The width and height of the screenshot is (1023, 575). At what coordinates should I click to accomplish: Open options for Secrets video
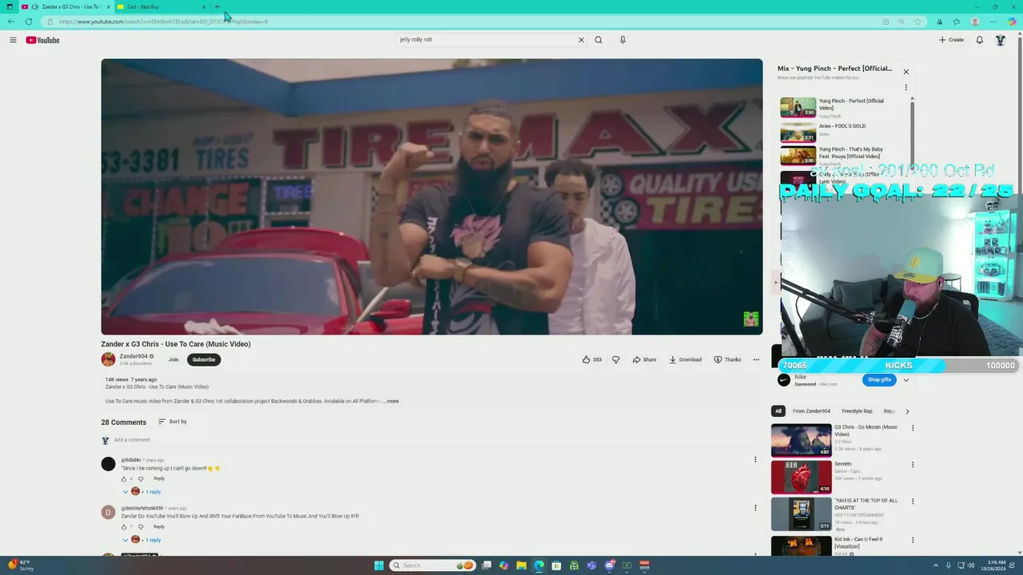913,465
